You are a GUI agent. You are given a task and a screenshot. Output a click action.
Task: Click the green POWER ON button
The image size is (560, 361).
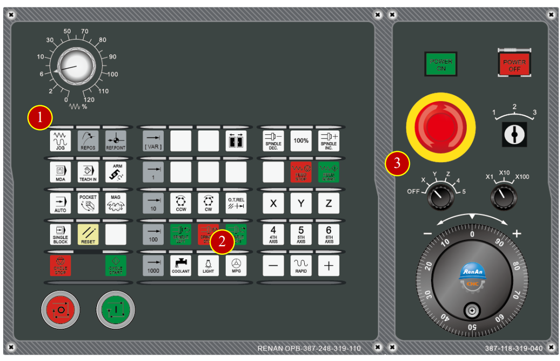(441, 64)
